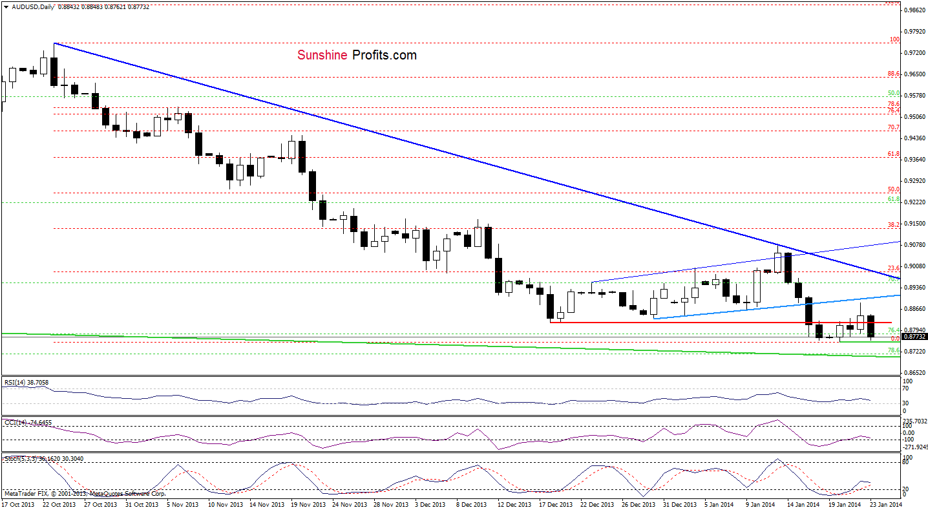
Task: Click the red 23.6 Fibonacci level label
Action: coord(894,268)
